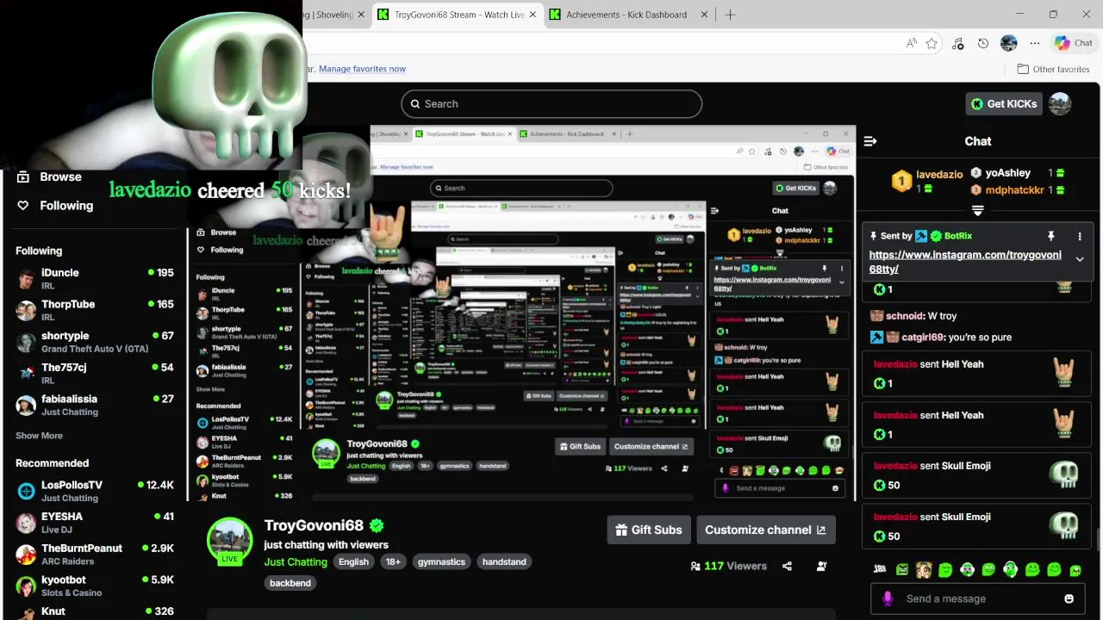Click the chat panel scrollbar

pos(1097,539)
